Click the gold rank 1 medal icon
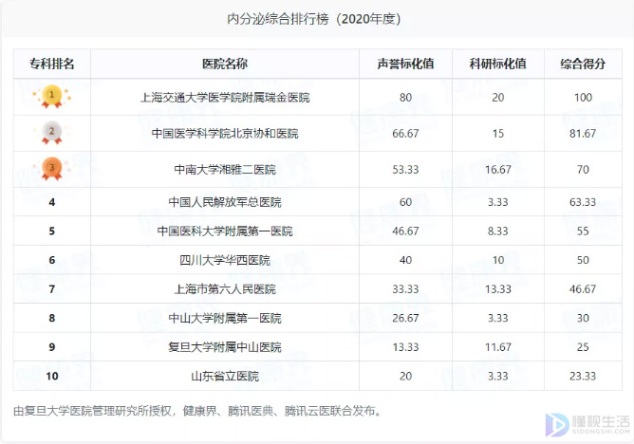Viewport: 634px width, 444px height. pos(52,97)
